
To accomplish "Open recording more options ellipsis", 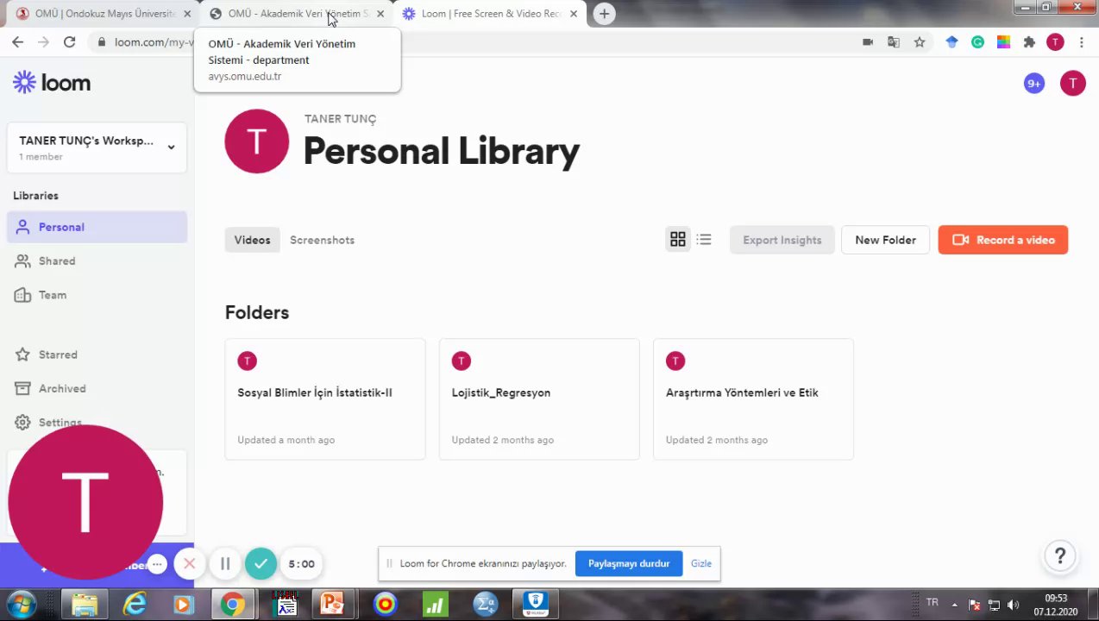I will click(156, 564).
